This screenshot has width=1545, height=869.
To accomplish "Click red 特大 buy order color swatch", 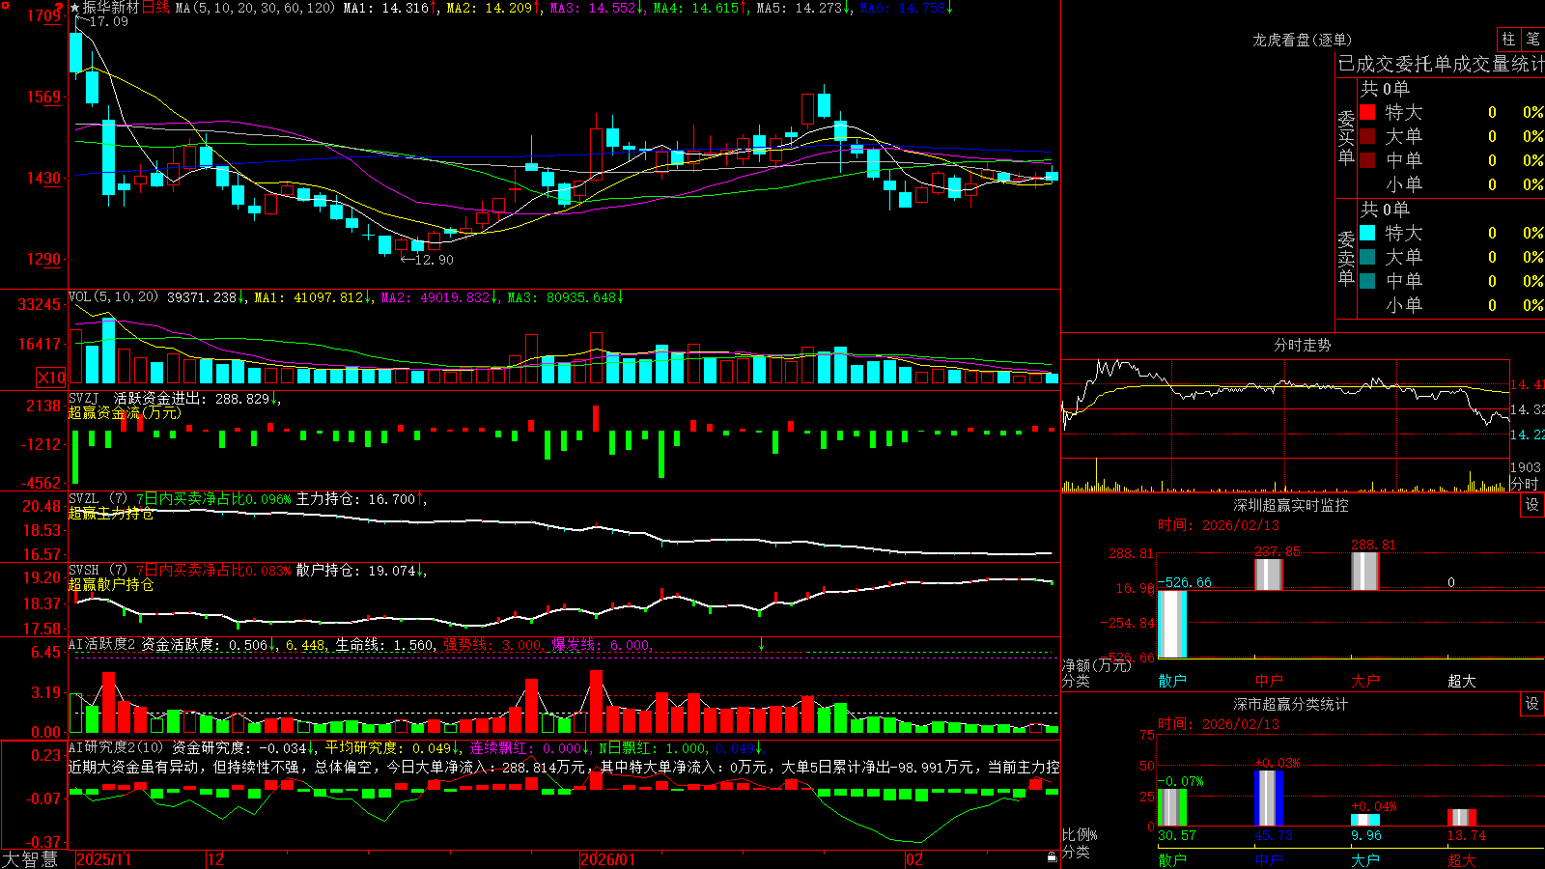I will (x=1367, y=112).
